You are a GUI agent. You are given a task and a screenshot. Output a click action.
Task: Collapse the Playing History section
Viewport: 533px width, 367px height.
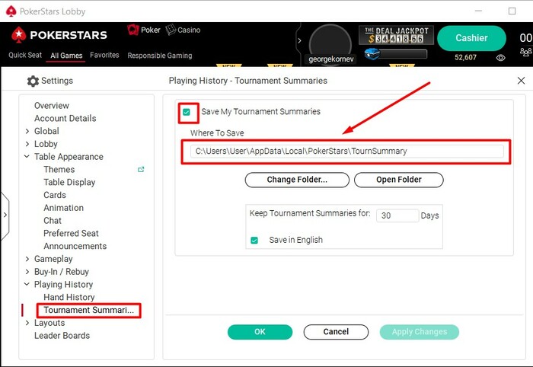click(27, 285)
